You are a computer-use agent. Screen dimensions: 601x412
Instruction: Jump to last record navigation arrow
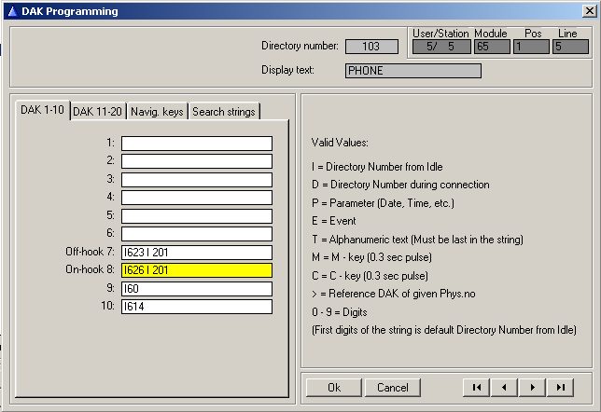561,387
